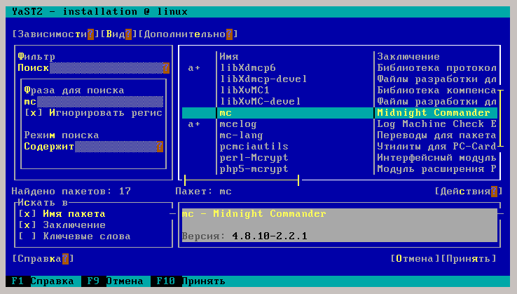Click the mc - Midnight Commander description title
517x294 pixels.
[x=254, y=214]
